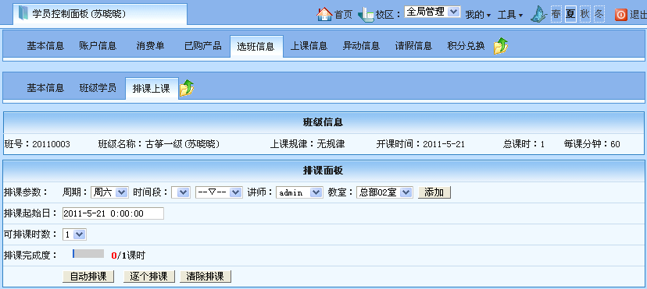Click the red exit power icon
The height and width of the screenshot is (289, 647).
(x=621, y=15)
